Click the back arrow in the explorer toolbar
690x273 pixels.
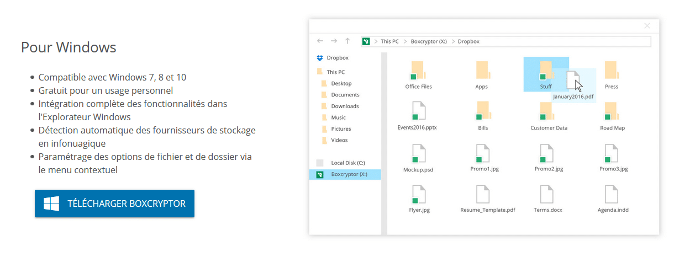[320, 41]
